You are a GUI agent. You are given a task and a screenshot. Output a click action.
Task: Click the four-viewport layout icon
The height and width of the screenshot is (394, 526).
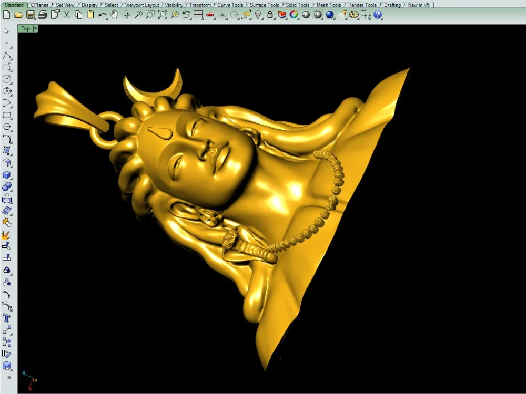point(198,15)
